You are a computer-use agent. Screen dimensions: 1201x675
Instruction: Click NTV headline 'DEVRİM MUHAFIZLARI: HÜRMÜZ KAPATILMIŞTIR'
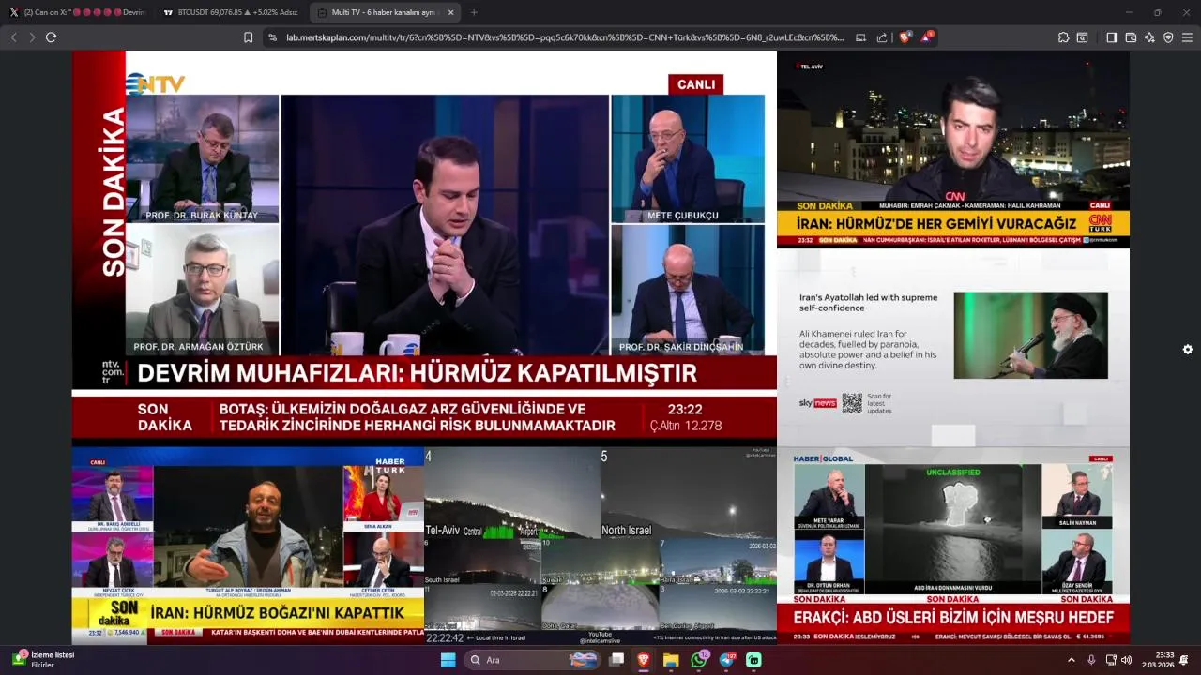click(417, 373)
